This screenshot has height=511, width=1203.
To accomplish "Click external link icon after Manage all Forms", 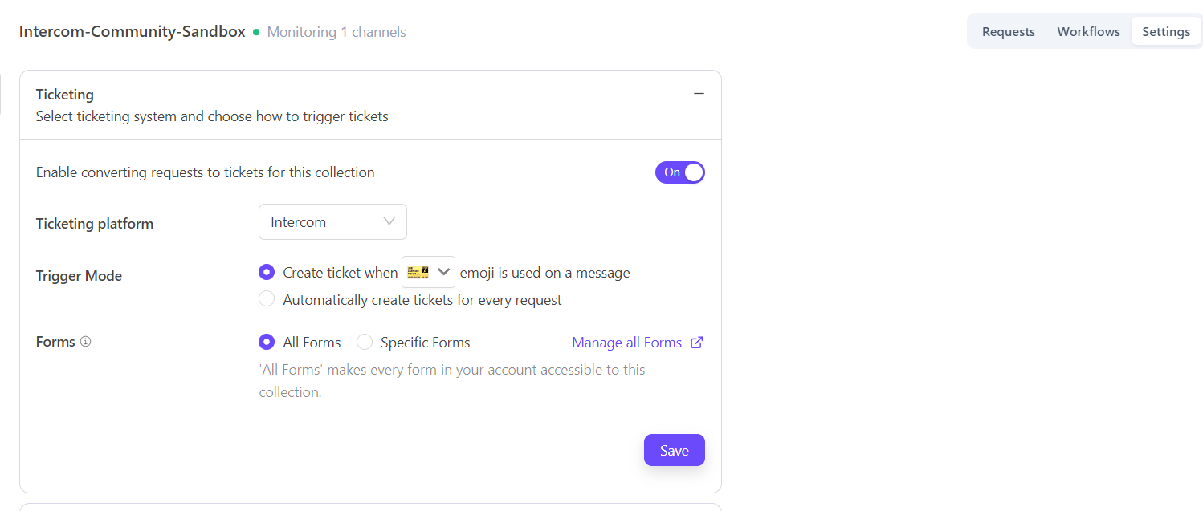I will pos(697,343).
